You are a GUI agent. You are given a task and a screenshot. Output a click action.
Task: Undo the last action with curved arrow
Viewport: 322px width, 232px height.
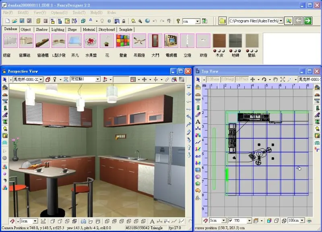[155, 21]
